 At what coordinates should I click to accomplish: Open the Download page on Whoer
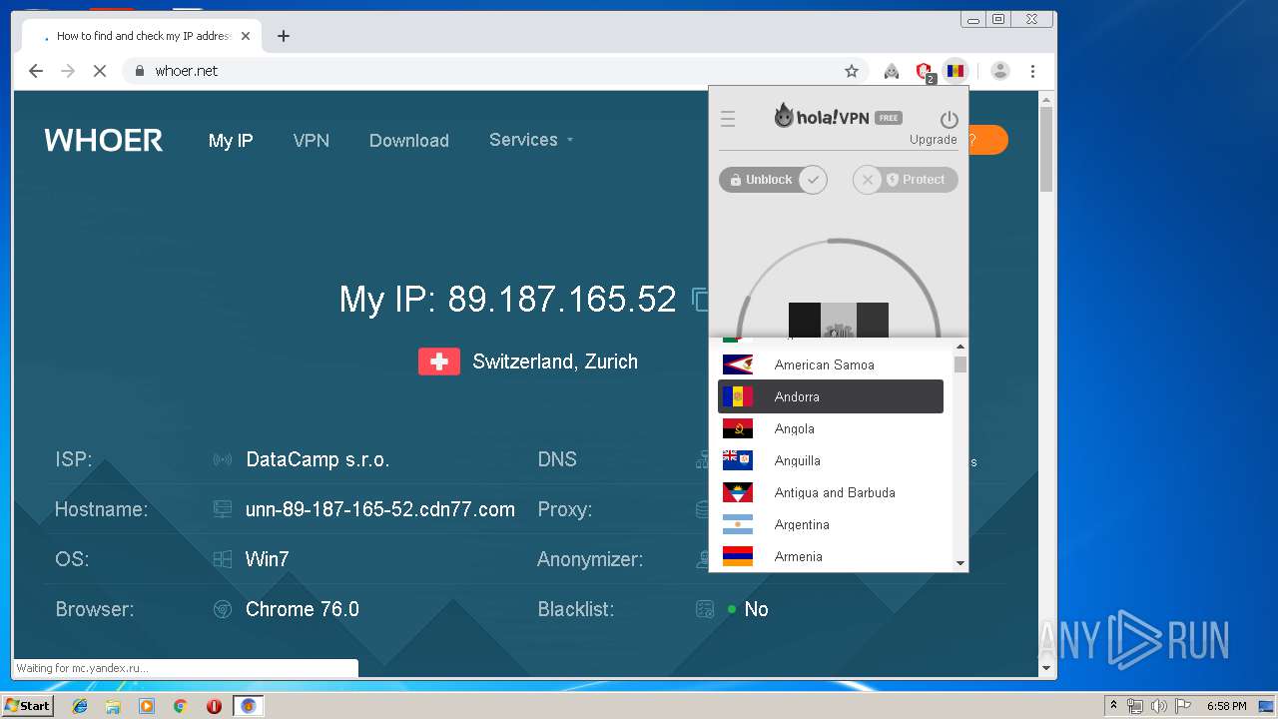pos(409,141)
